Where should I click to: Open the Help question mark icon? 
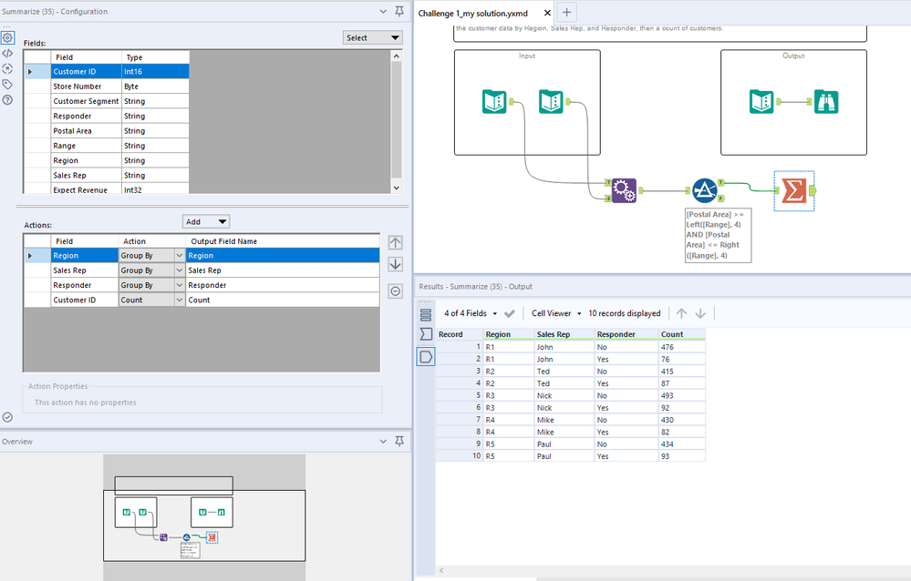7,99
